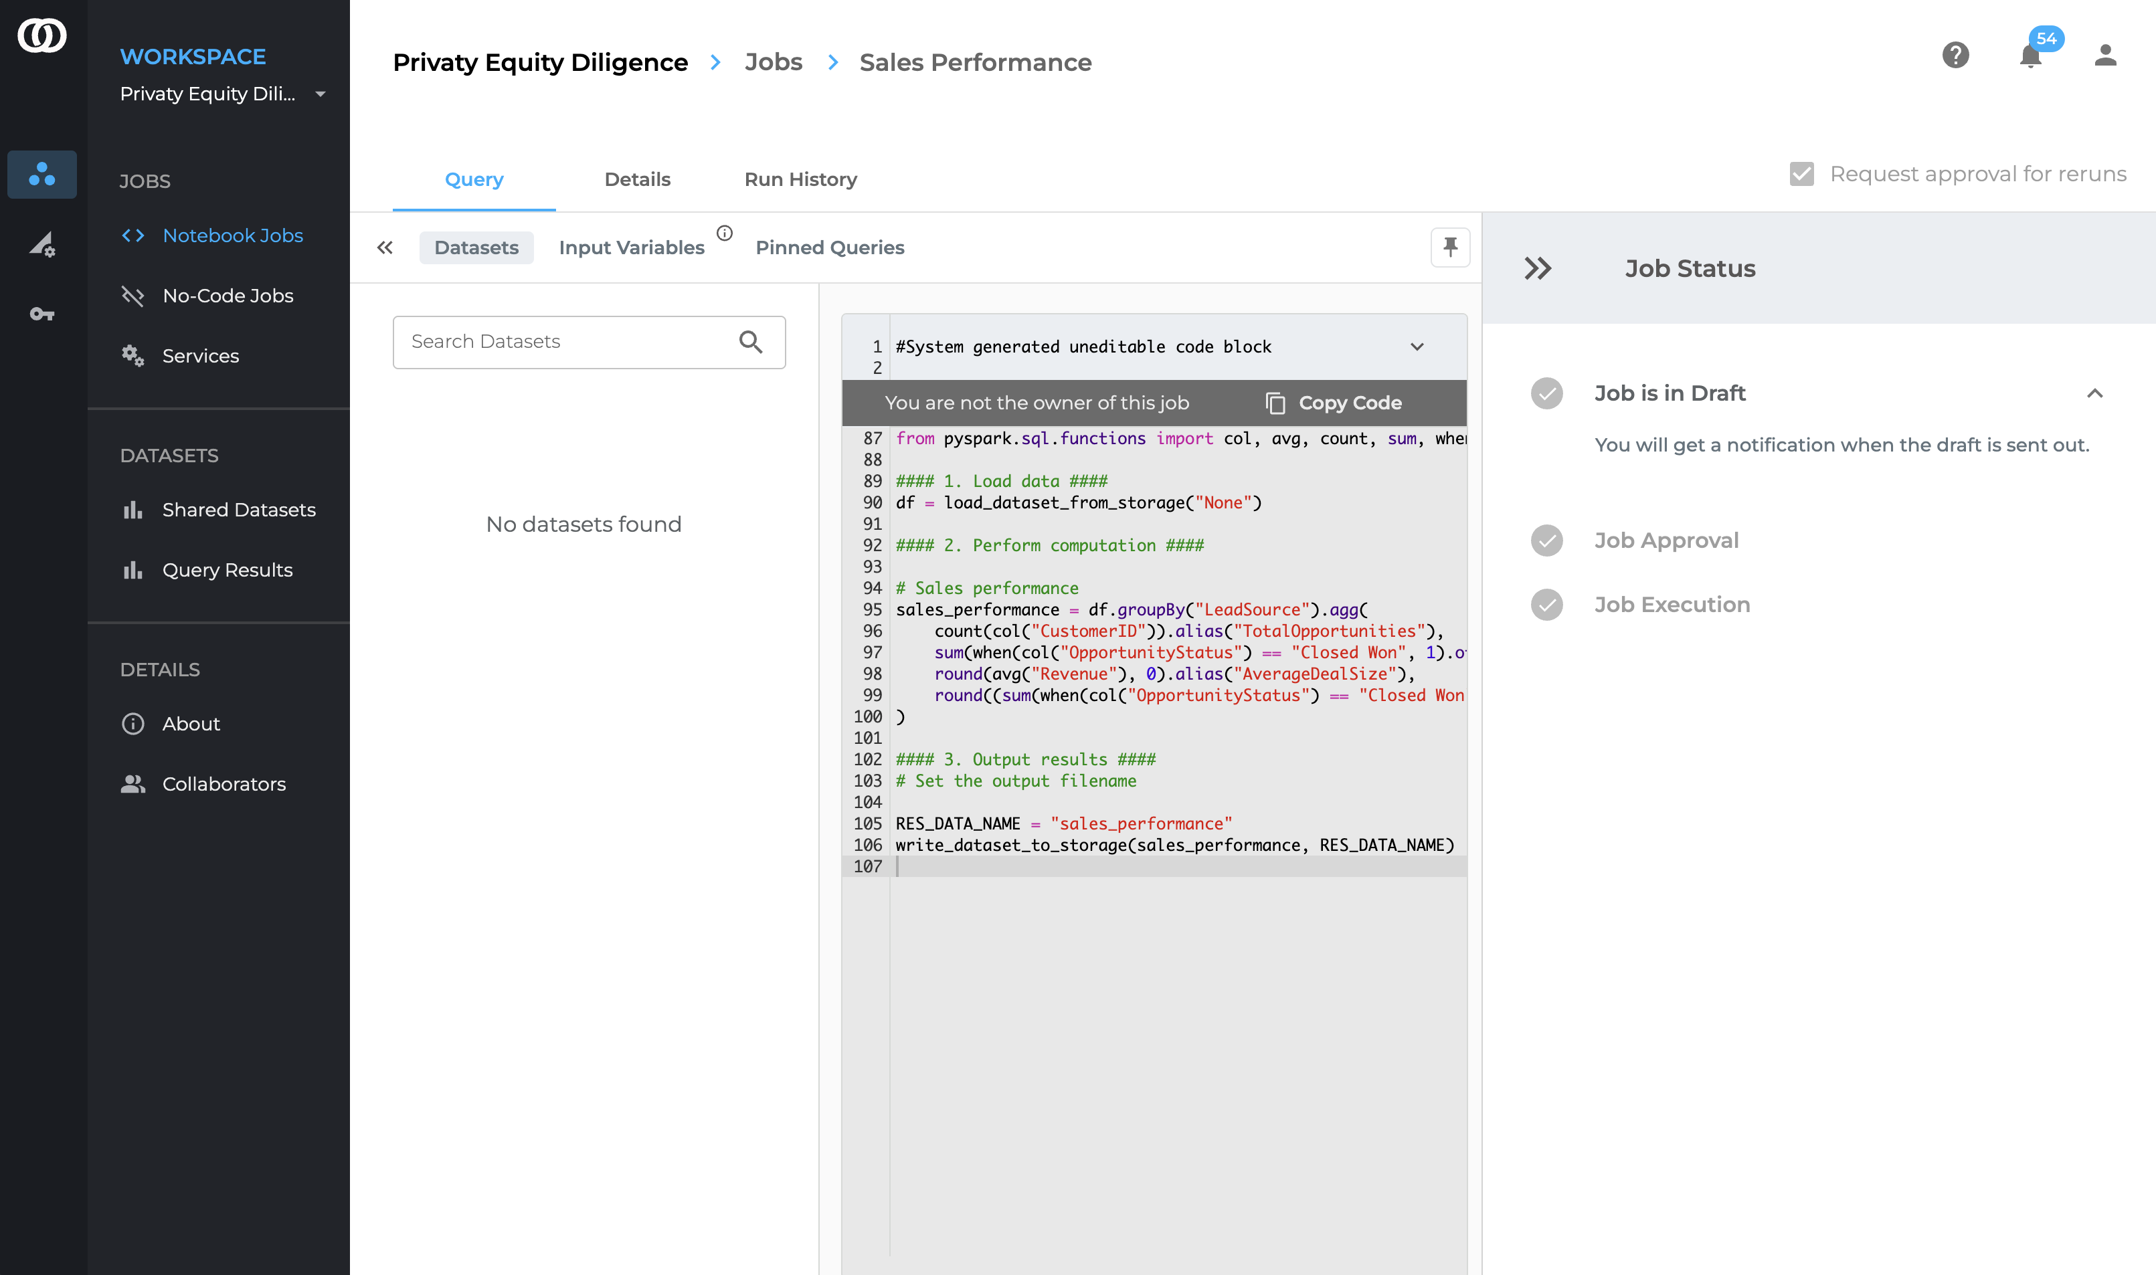Click the help question mark icon
Image resolution: width=2156 pixels, height=1275 pixels.
click(x=1955, y=56)
